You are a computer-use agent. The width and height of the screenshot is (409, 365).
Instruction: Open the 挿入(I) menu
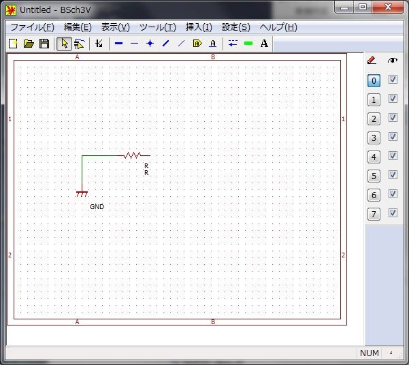[x=199, y=27]
